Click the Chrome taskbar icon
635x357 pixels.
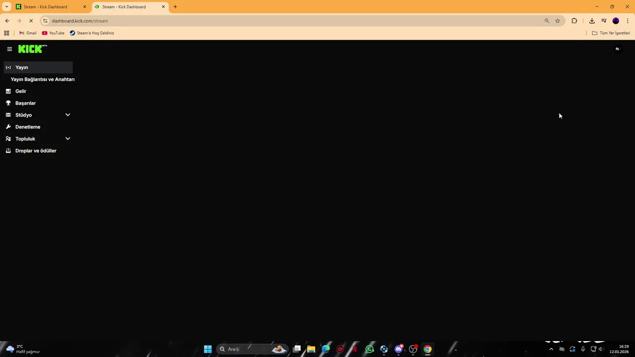click(428, 349)
